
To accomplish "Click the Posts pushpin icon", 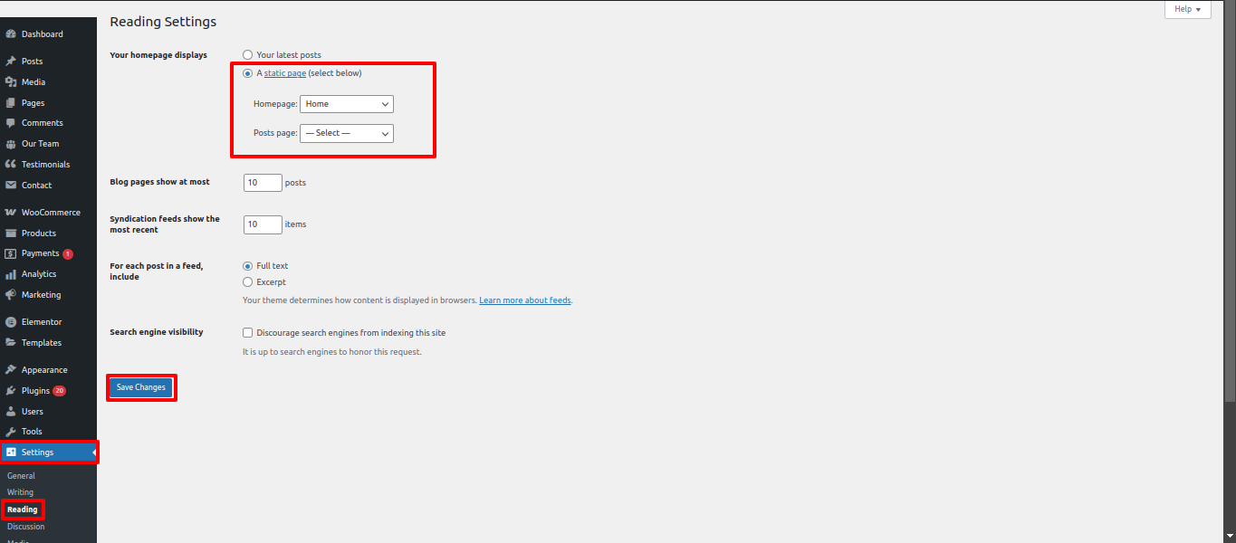I will pyautogui.click(x=11, y=62).
